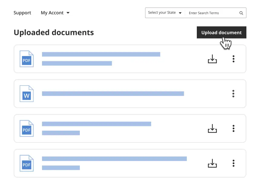Image resolution: width=260 pixels, height=191 pixels.
Task: Click the Uploaded documents heading
Action: pyautogui.click(x=54, y=32)
